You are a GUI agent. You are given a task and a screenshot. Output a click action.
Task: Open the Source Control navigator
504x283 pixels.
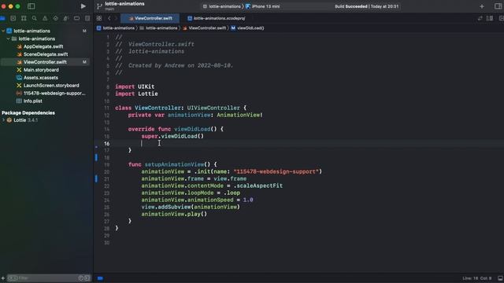tap(13, 18)
